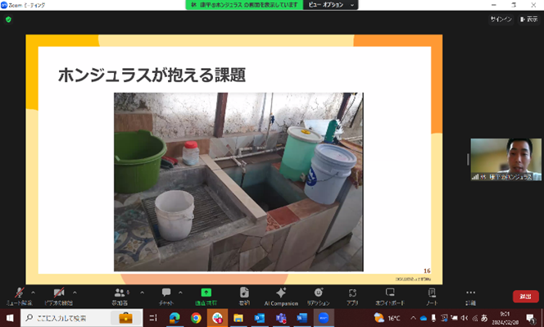The image size is (544, 327).
Task: Click the OneDrive cloud tray icon
Action: pyautogui.click(x=424, y=318)
